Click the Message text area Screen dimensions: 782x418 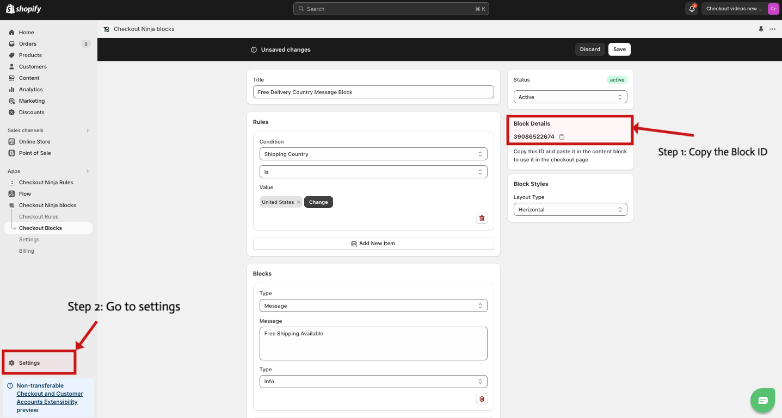(373, 344)
